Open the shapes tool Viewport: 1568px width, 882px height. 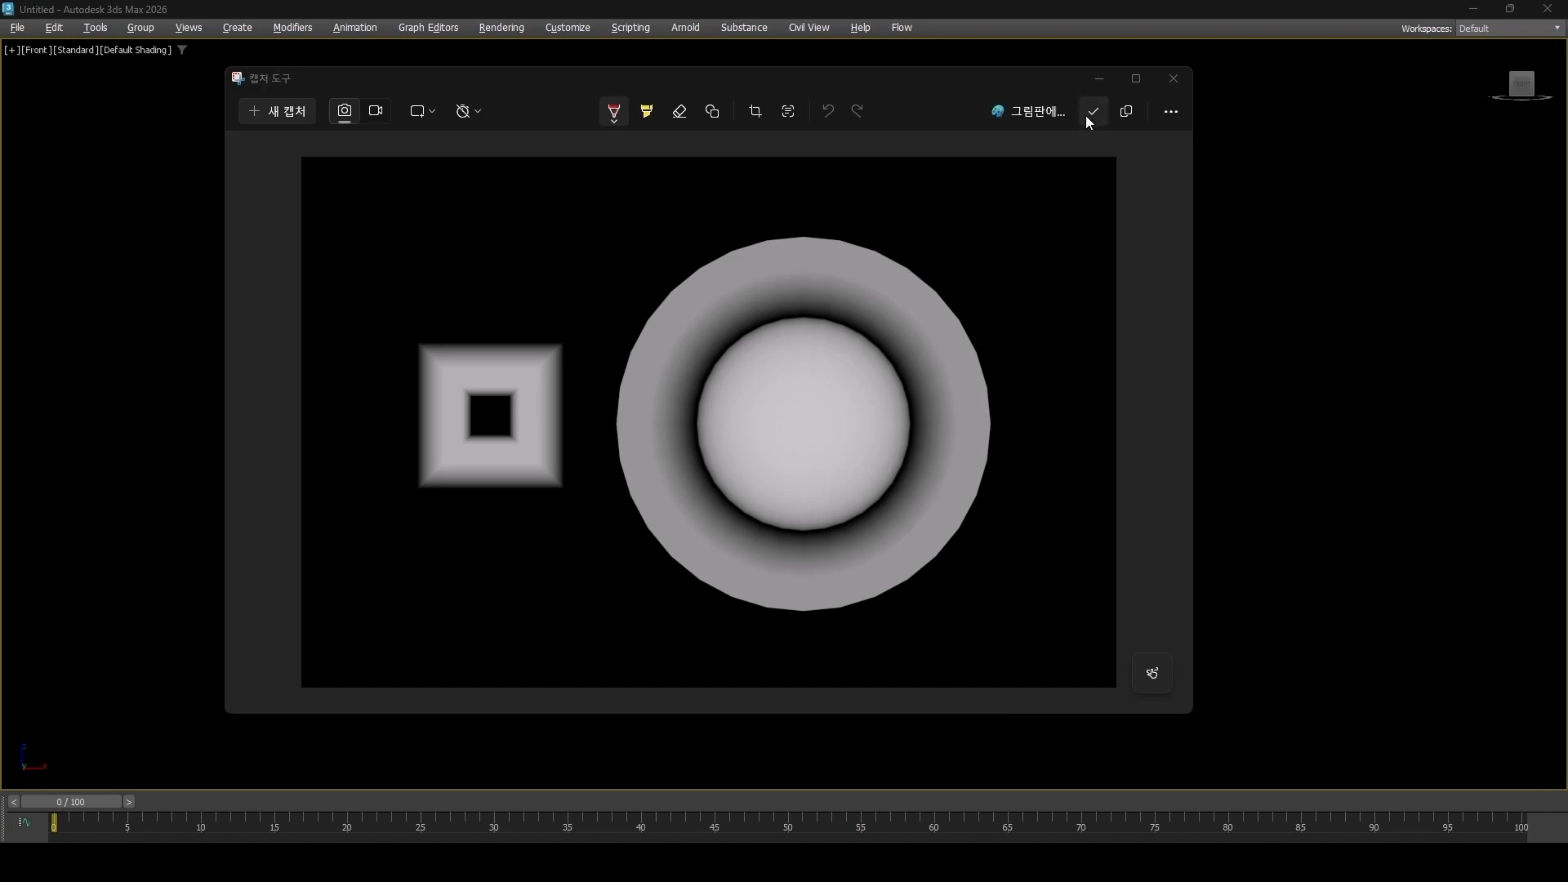(x=712, y=111)
